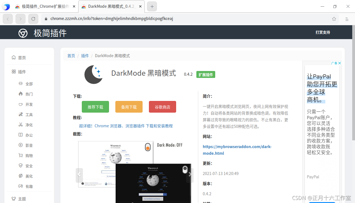Screen dimensions: 355x203
Task: Select 购物 category in sidebar
Action: coord(29,156)
